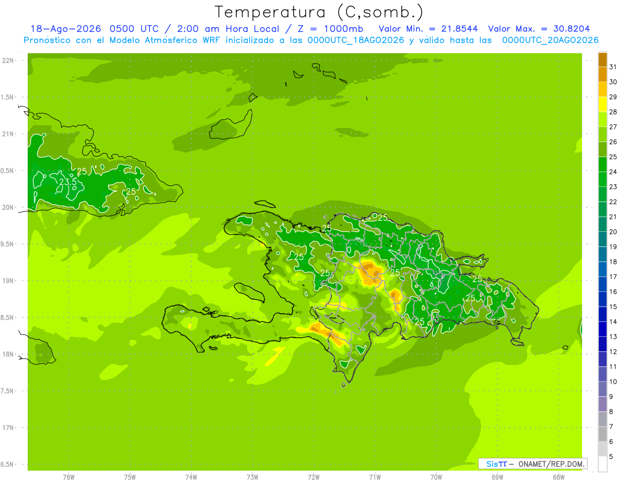627x484 pixels.
Task: Click the legend value 20
Action: (x=613, y=232)
